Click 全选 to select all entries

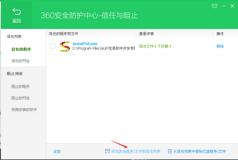[x=57, y=151]
